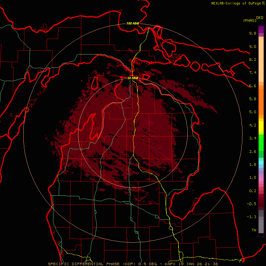The height and width of the screenshot is (266, 266).
Task: Click the cyan band in the color bar
Action: (261, 163)
